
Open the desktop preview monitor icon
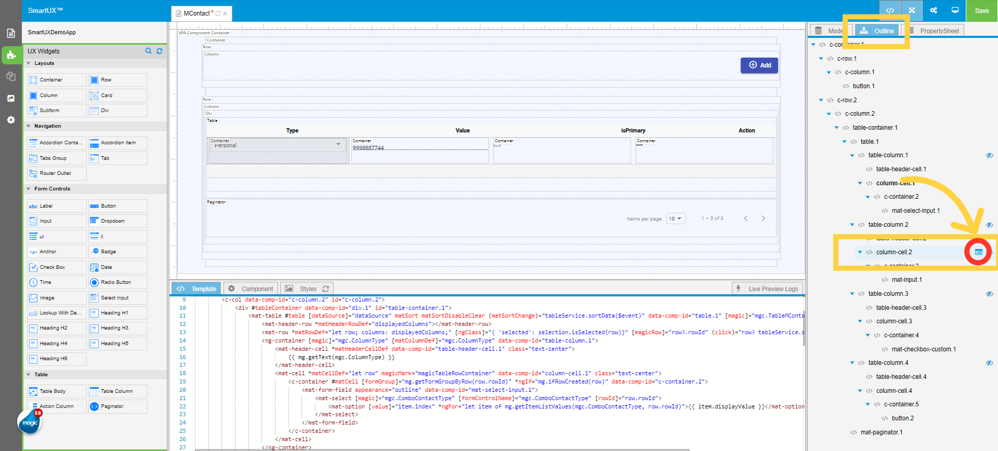955,10
